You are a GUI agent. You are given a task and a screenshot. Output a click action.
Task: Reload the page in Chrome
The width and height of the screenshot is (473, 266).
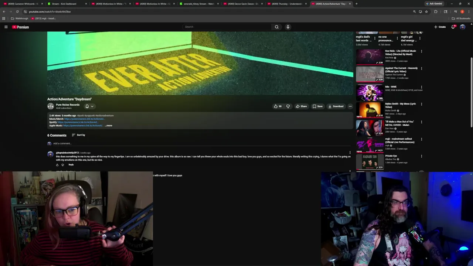coord(17,11)
